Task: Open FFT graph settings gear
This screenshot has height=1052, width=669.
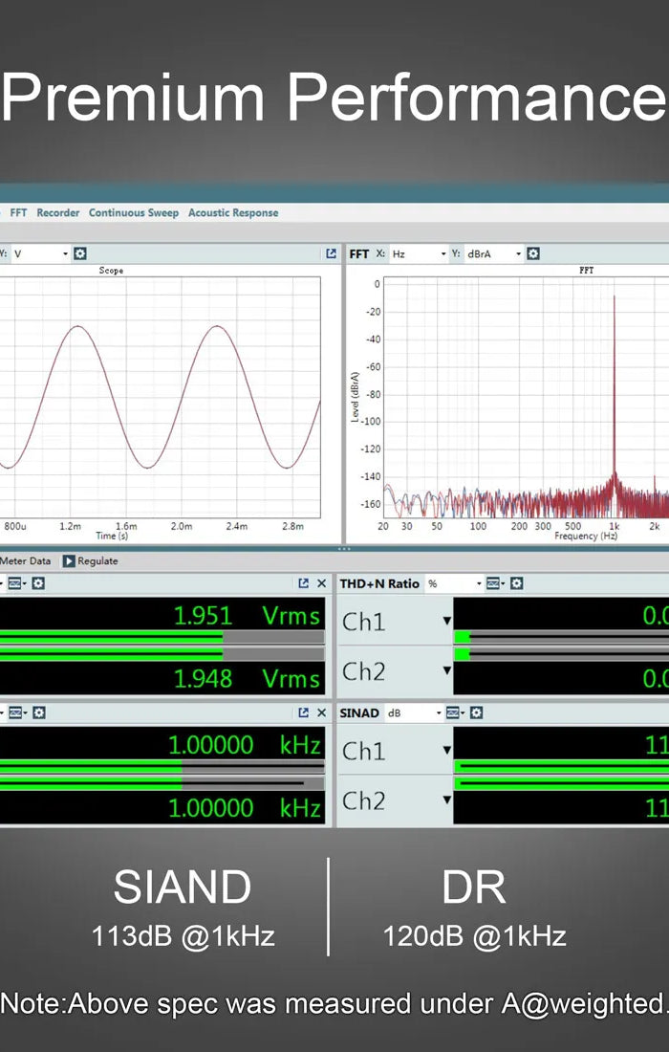Action: point(533,253)
